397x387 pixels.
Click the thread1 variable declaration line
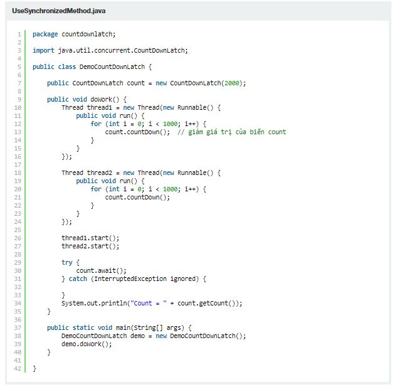coord(141,107)
